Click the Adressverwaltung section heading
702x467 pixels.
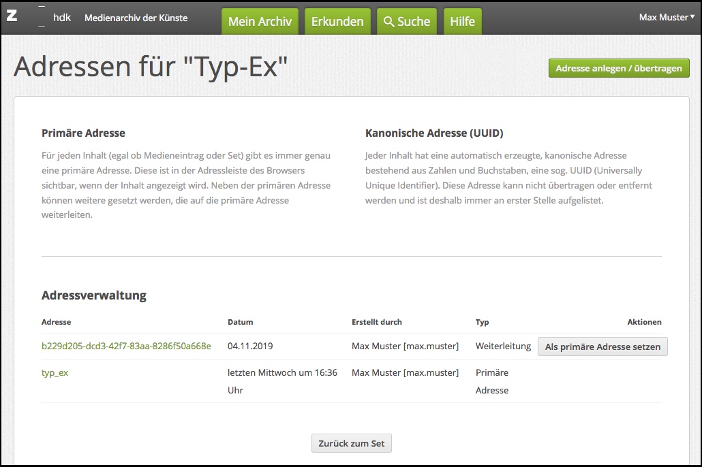click(x=94, y=295)
